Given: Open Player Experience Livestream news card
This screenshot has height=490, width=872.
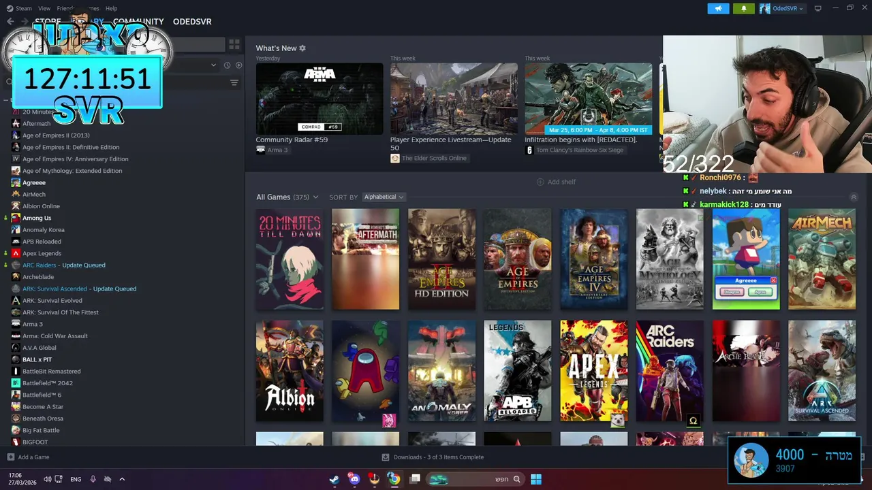Looking at the screenshot, I should [x=454, y=99].
